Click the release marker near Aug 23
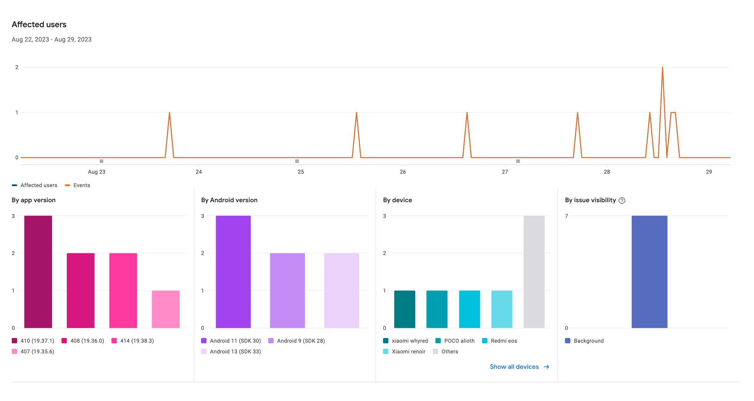 (101, 161)
